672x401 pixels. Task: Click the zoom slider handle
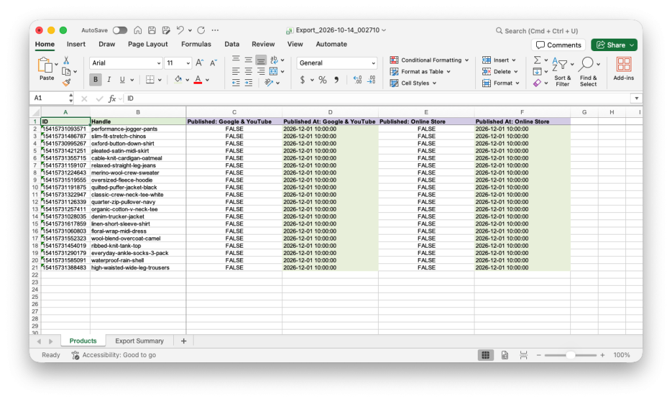(570, 355)
